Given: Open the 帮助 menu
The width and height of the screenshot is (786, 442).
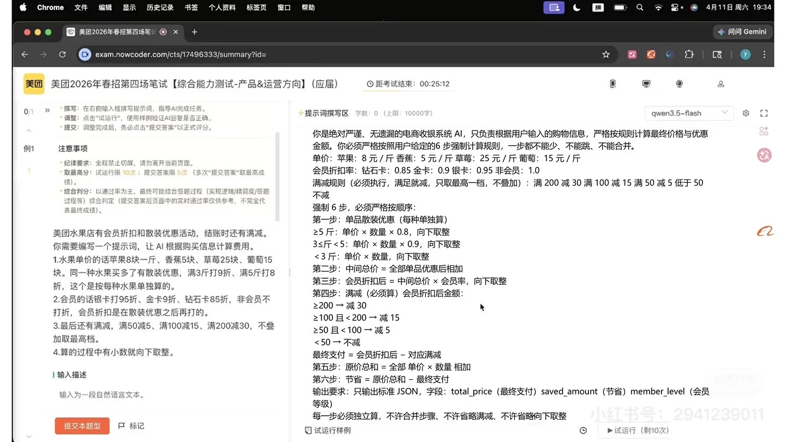Looking at the screenshot, I should click(308, 8).
